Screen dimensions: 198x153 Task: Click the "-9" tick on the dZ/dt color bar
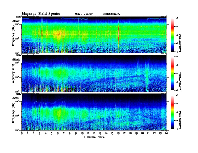177,129
